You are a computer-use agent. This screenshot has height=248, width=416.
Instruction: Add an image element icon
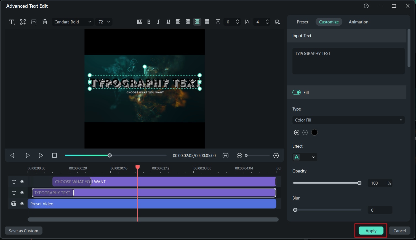coord(34,22)
